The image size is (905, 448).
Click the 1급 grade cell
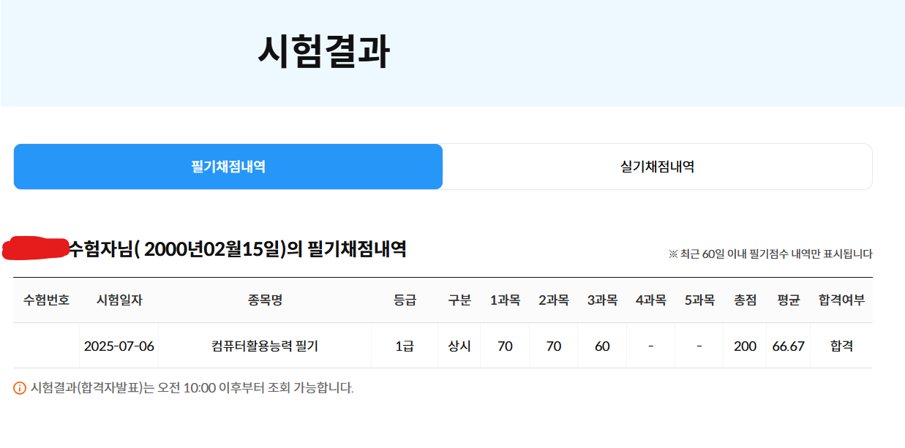(405, 346)
